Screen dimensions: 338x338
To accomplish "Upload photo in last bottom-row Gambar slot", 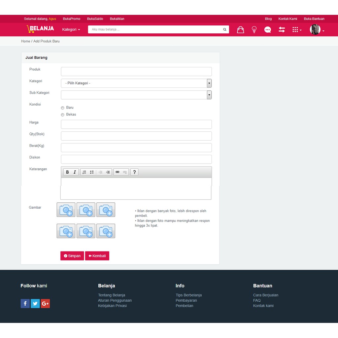I will pos(106,231).
